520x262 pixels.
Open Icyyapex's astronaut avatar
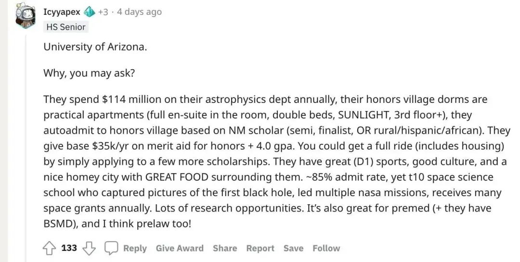pos(26,15)
